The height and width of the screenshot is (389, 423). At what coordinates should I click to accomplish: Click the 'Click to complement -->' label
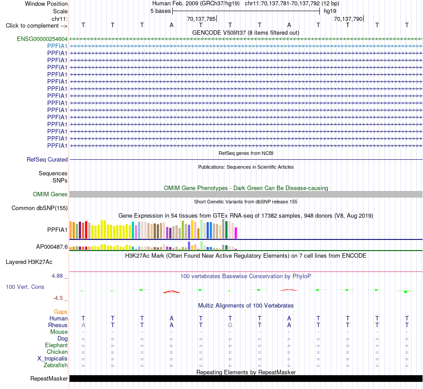(x=37, y=26)
